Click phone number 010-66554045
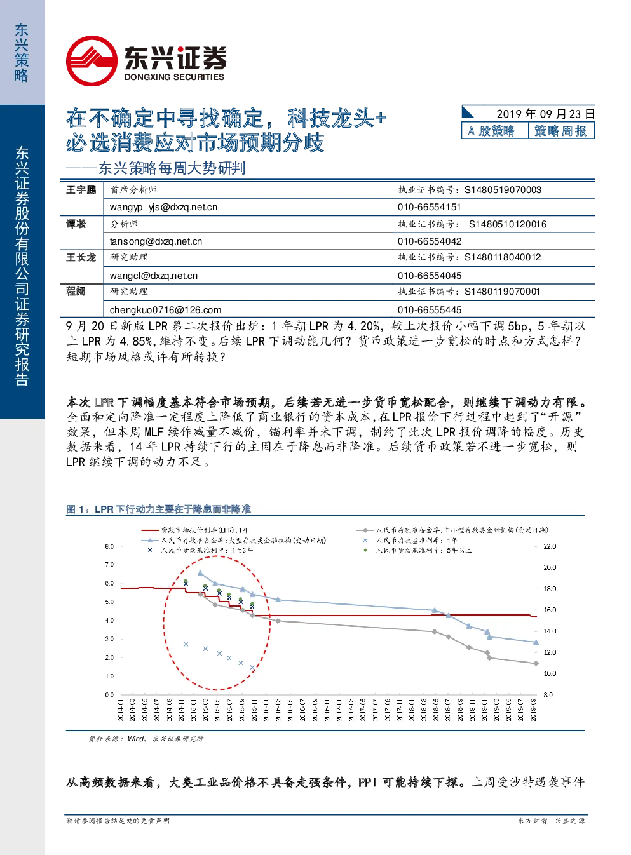The height and width of the screenshot is (855, 631). click(430, 276)
